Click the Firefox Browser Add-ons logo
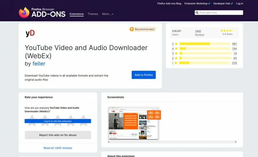The width and height of the screenshot is (258, 157). (42, 13)
